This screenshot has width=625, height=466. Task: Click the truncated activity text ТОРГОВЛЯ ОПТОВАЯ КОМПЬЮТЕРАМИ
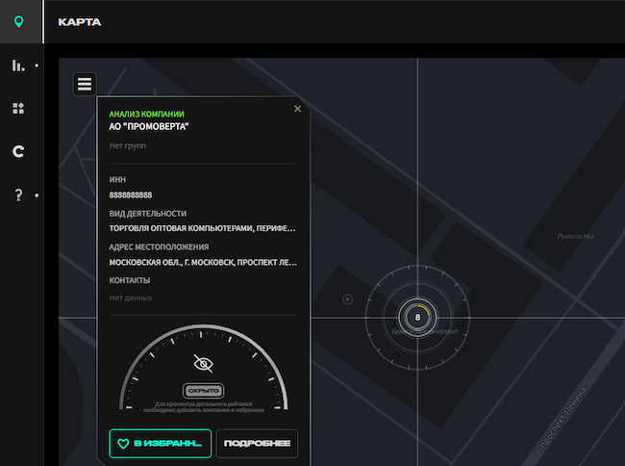tap(203, 228)
